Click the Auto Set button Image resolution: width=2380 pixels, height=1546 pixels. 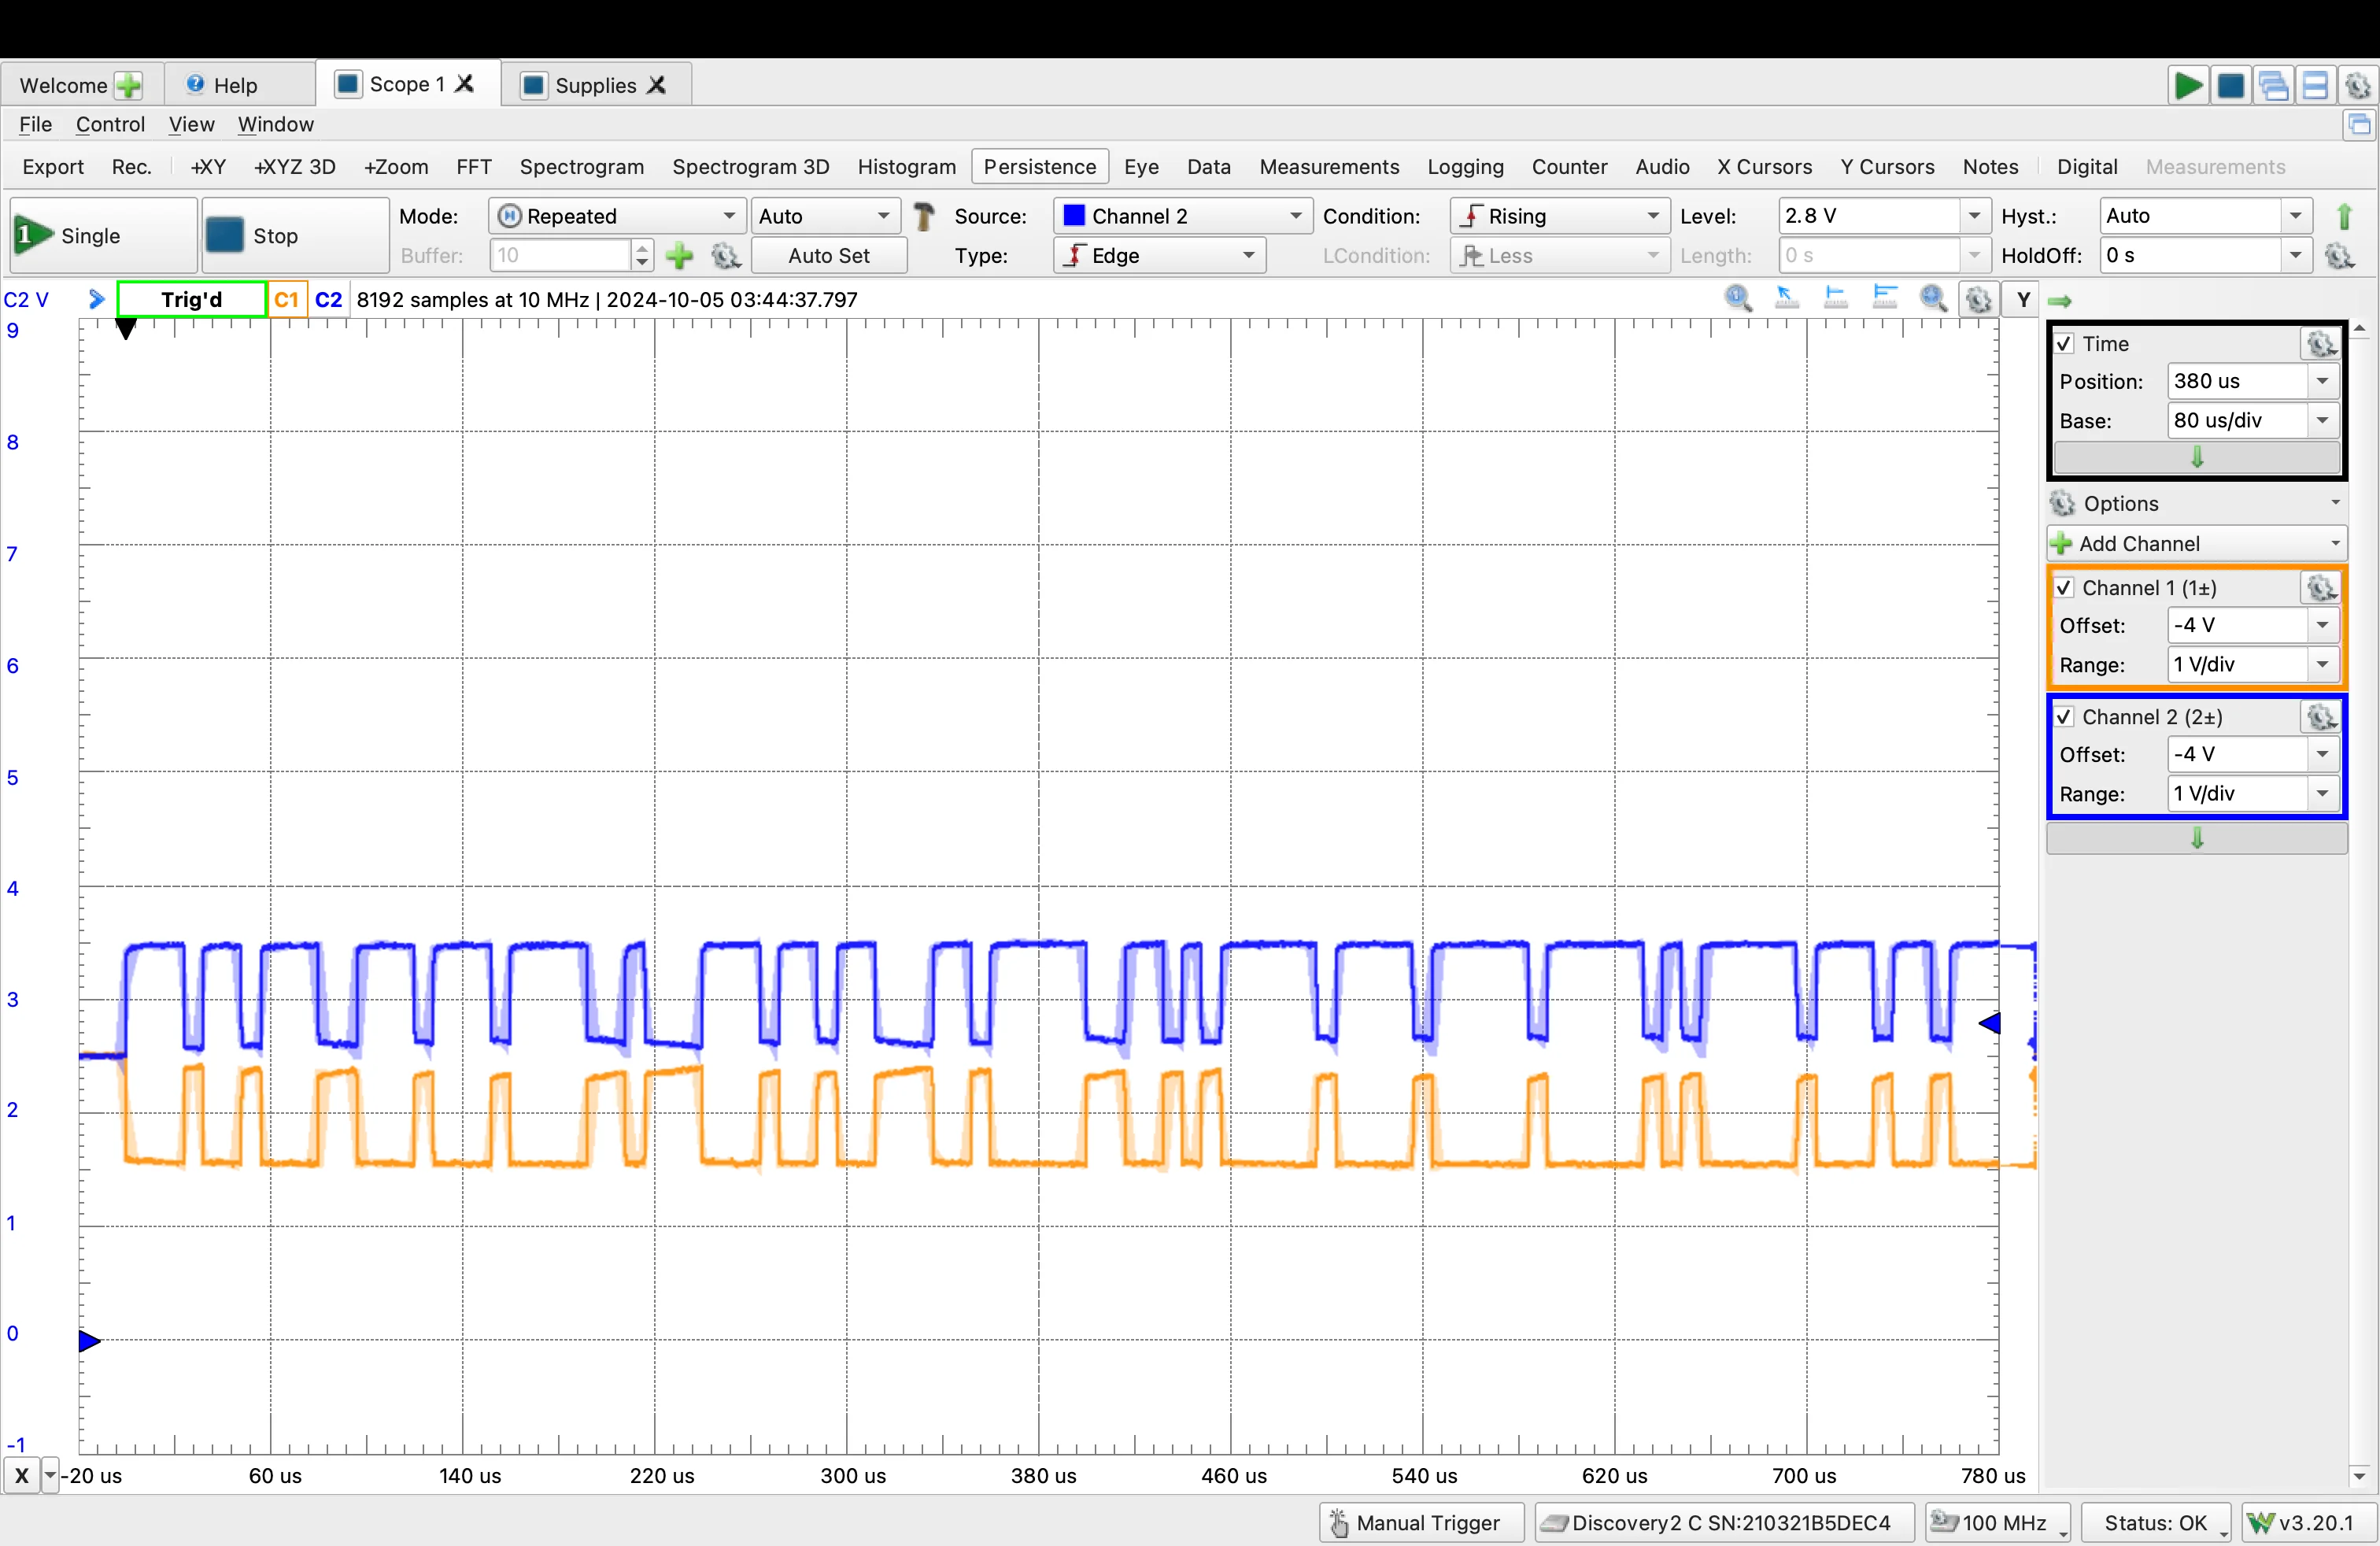tap(829, 256)
